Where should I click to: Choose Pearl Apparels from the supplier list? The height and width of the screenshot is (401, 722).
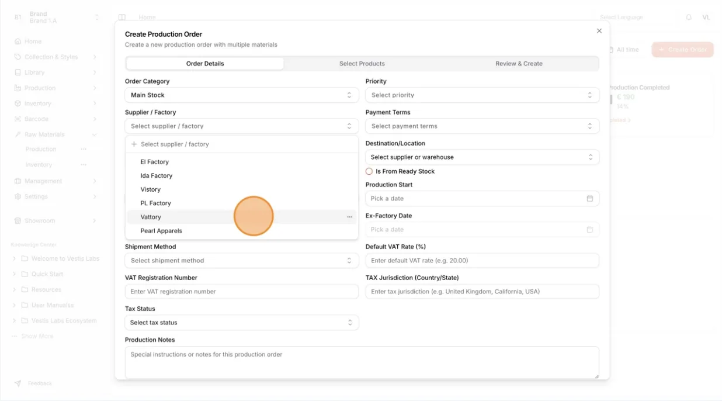(x=242, y=231)
